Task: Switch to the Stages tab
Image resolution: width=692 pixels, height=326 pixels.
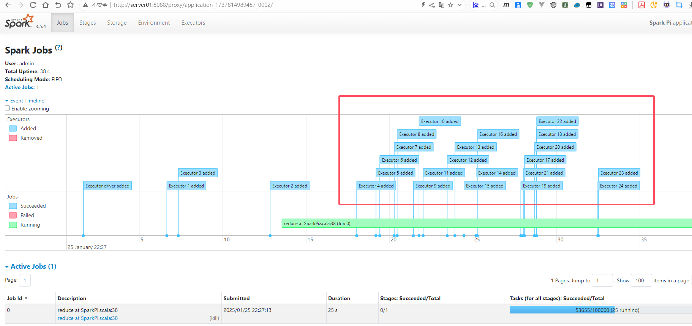Action: point(87,23)
